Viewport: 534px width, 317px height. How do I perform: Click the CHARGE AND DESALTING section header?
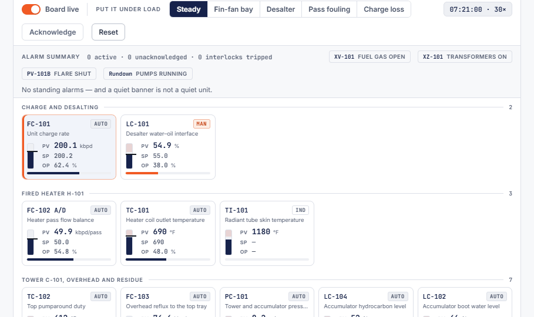tap(60, 107)
